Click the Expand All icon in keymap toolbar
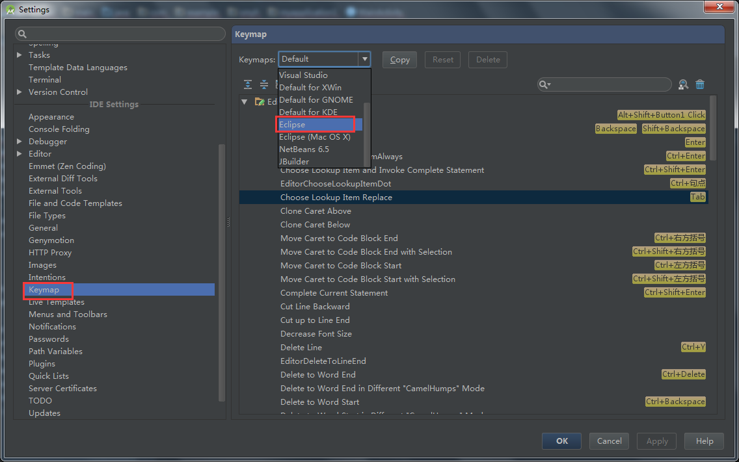 point(248,84)
